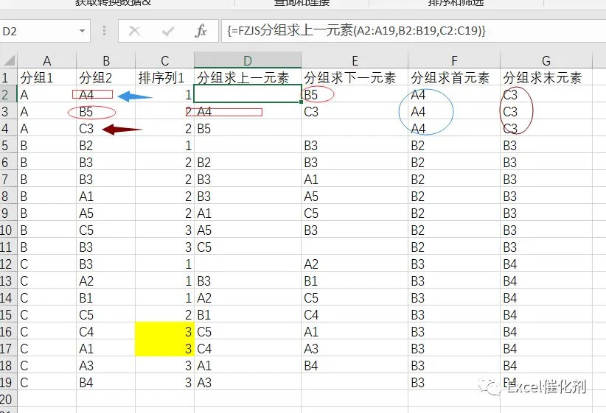Click cell G12 containing B4
The image size is (606, 413).
546,264
